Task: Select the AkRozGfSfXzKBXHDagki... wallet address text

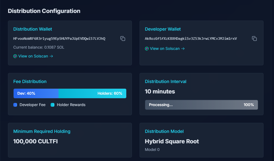Action: 191,39
